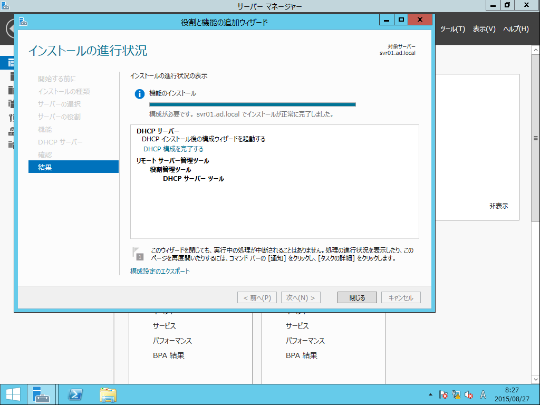The image size is (540, 405).
Task: Select the 機能 wizard step
Action: pyautogui.click(x=45, y=130)
